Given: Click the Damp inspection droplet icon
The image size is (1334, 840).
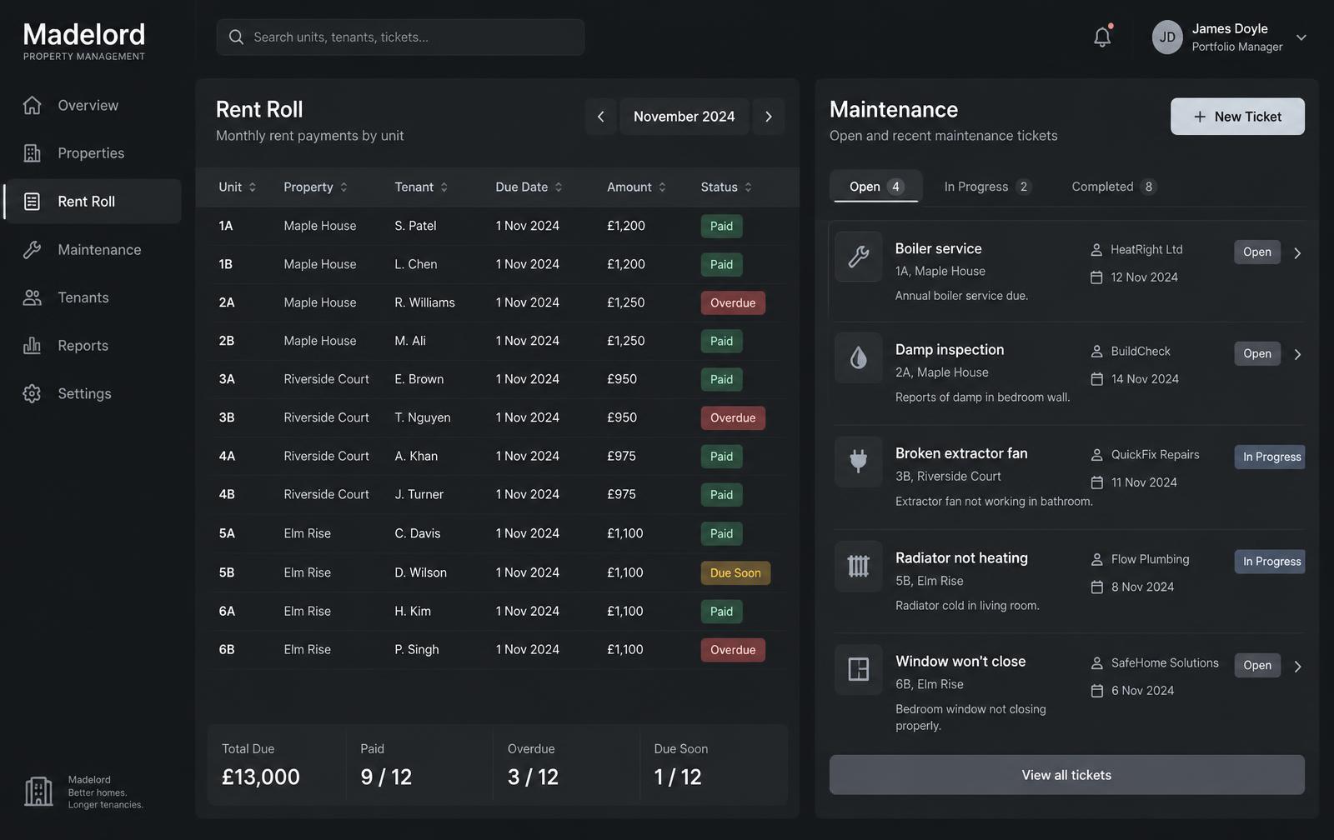Looking at the screenshot, I should (x=859, y=358).
